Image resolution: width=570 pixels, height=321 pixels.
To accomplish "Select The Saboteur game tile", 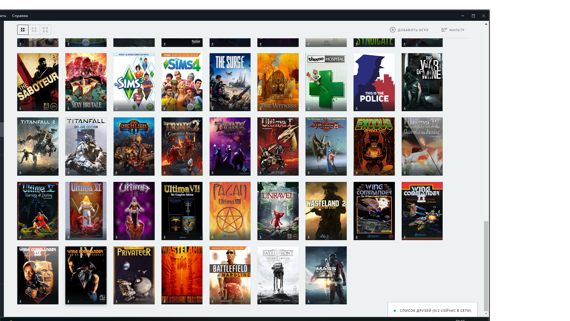I will click(38, 82).
